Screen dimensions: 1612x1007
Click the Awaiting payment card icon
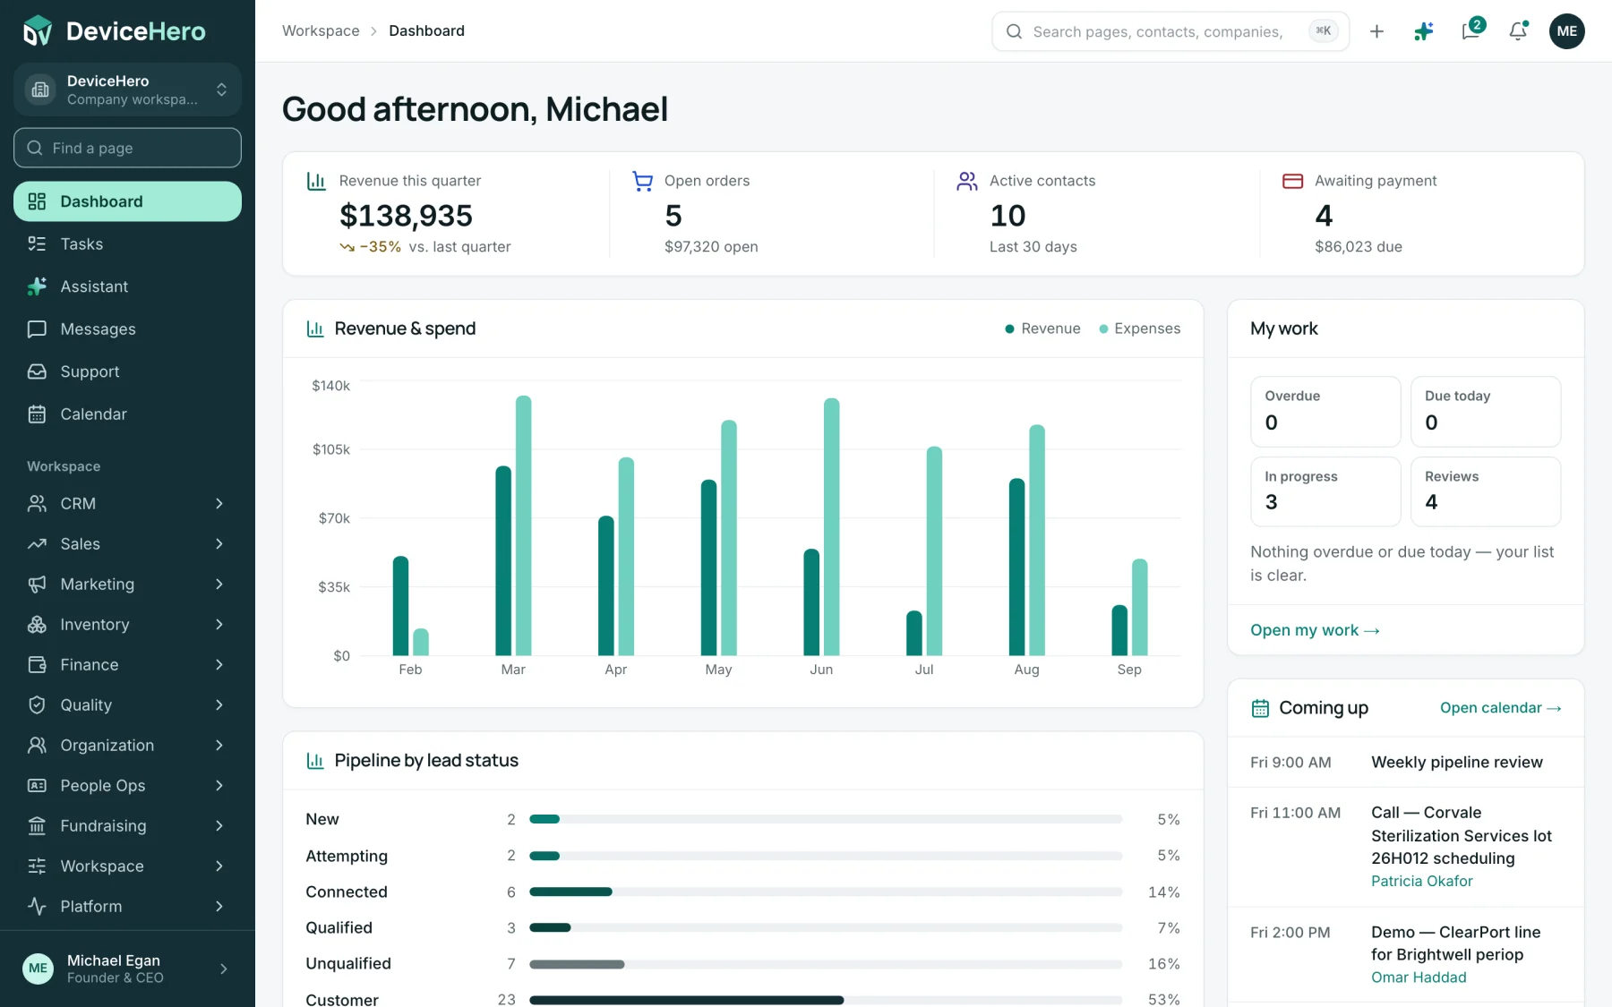click(1292, 181)
